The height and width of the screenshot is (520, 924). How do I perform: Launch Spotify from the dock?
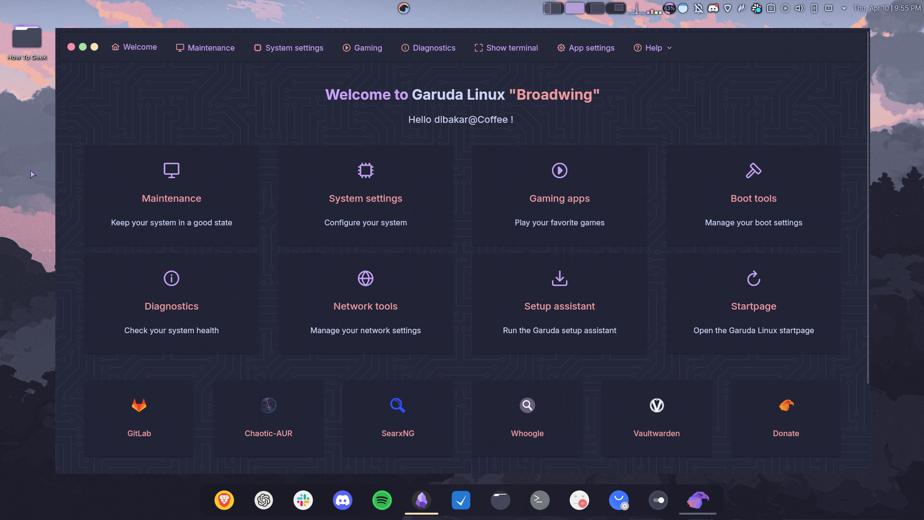[382, 500]
